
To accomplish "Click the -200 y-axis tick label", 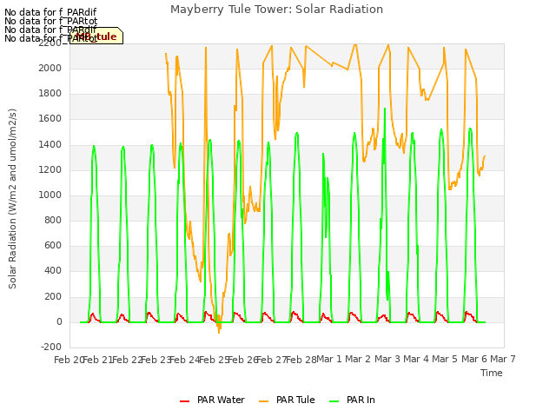I will point(51,347).
